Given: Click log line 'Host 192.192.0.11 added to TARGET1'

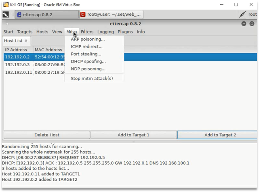Looking at the screenshot, I should [x=41, y=174].
